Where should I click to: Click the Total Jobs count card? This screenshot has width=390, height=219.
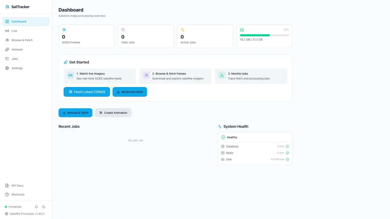(x=146, y=36)
